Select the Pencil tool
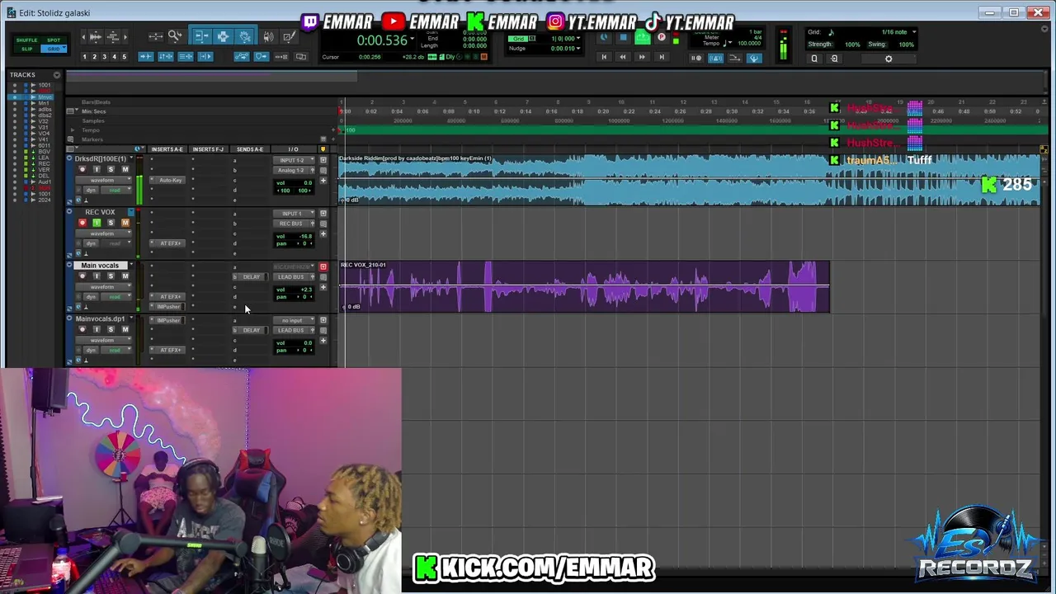The height and width of the screenshot is (594, 1056). 288,36
